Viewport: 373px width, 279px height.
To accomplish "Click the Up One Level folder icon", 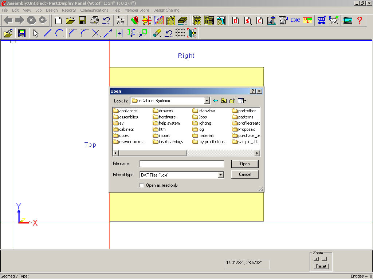I will (224, 101).
